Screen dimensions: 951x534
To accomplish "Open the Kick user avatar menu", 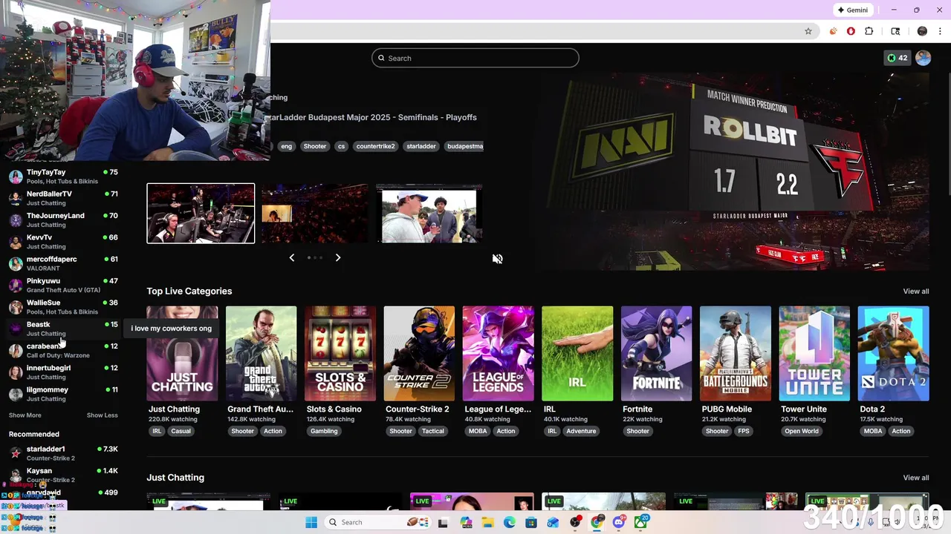I will tap(924, 58).
